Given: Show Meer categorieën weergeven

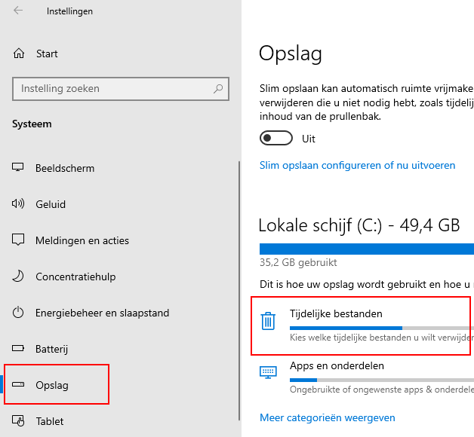Looking at the screenshot, I should point(327,417).
